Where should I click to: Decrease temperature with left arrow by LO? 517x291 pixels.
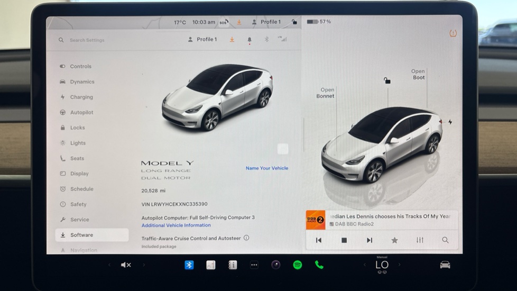coord(365,265)
